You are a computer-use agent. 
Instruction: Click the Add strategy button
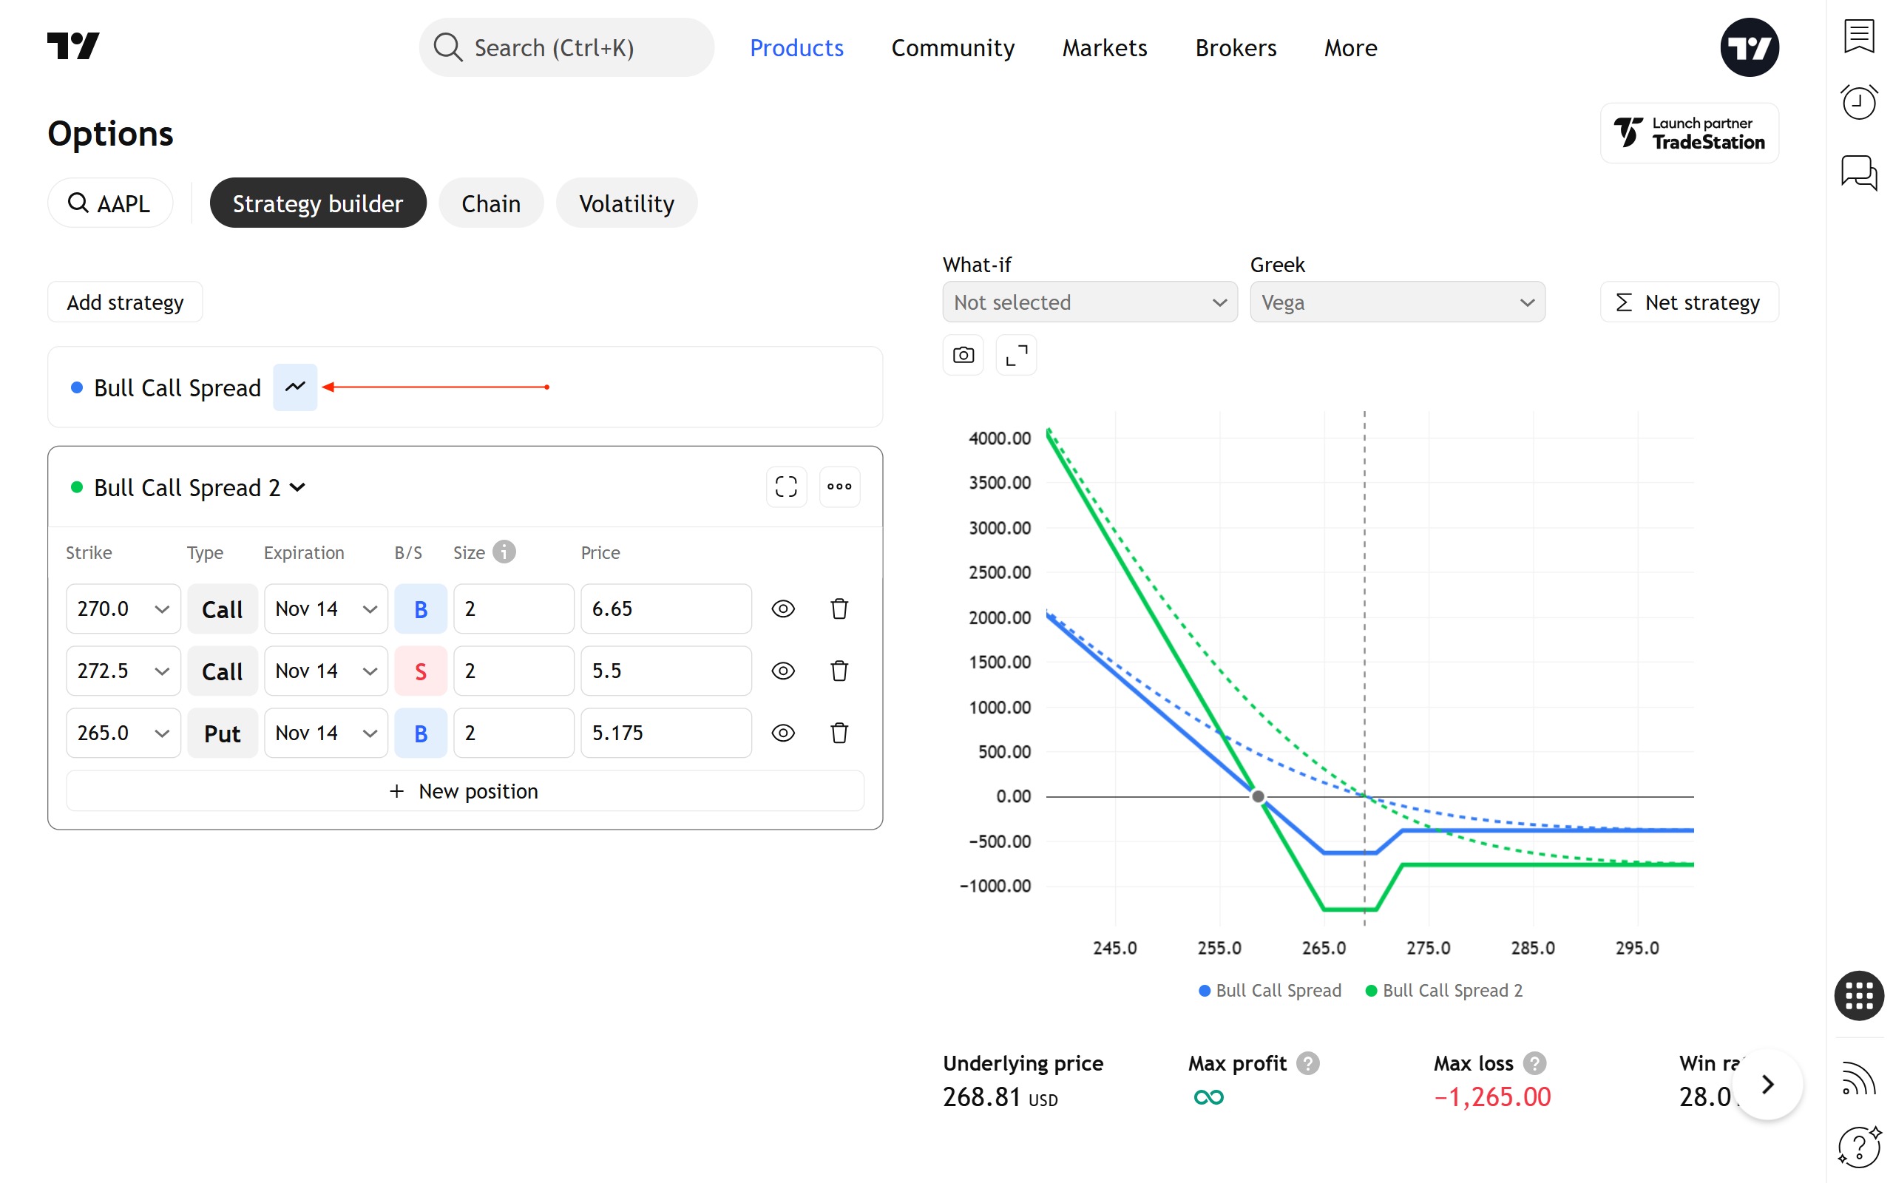point(125,302)
